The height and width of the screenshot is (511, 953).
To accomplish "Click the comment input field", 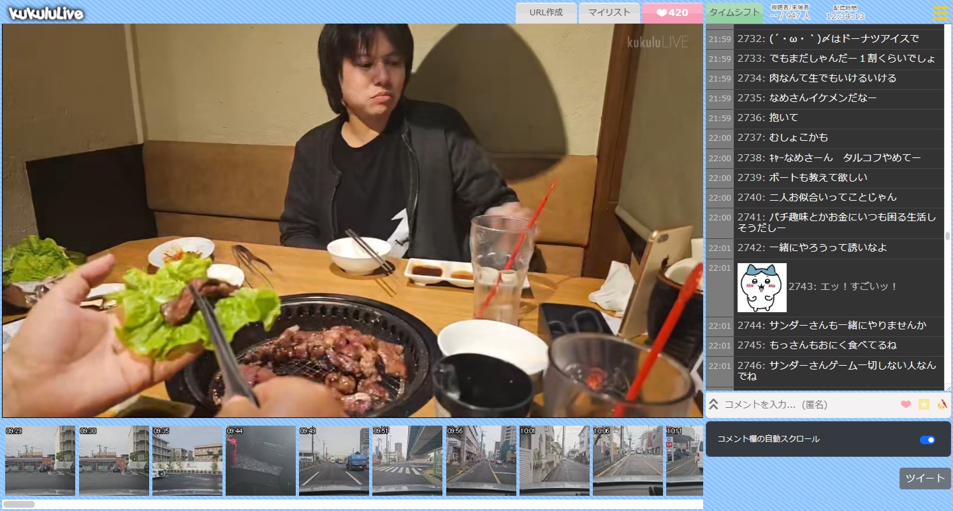I will click(806, 405).
